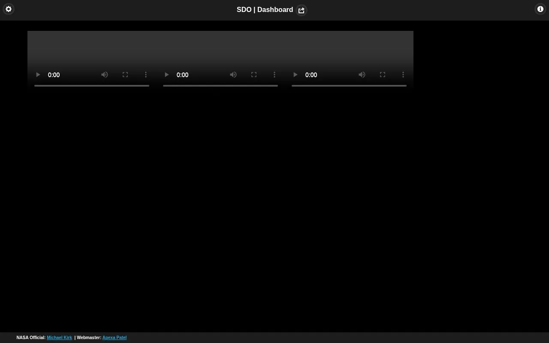Viewport: 549px width, 343px height.
Task: Enter fullscreen on the third video
Action: pos(383,75)
